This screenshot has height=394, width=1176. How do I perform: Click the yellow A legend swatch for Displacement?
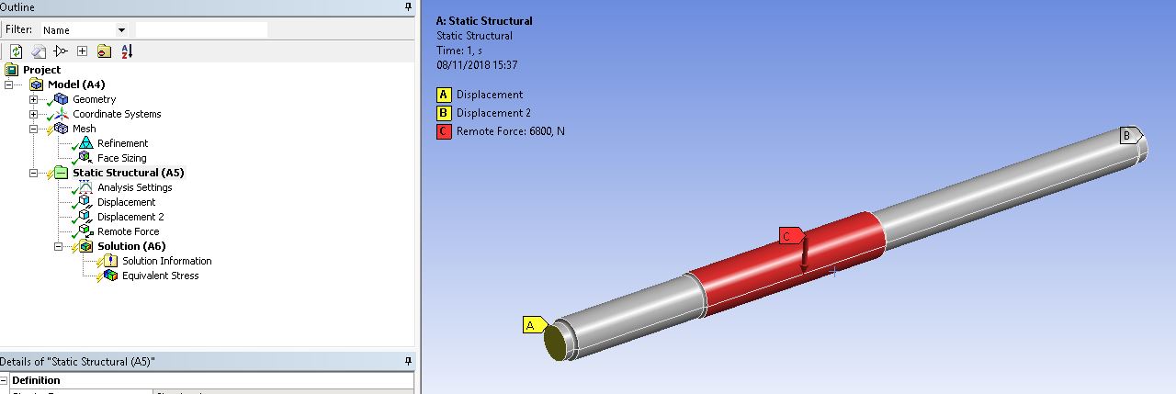pyautogui.click(x=444, y=95)
